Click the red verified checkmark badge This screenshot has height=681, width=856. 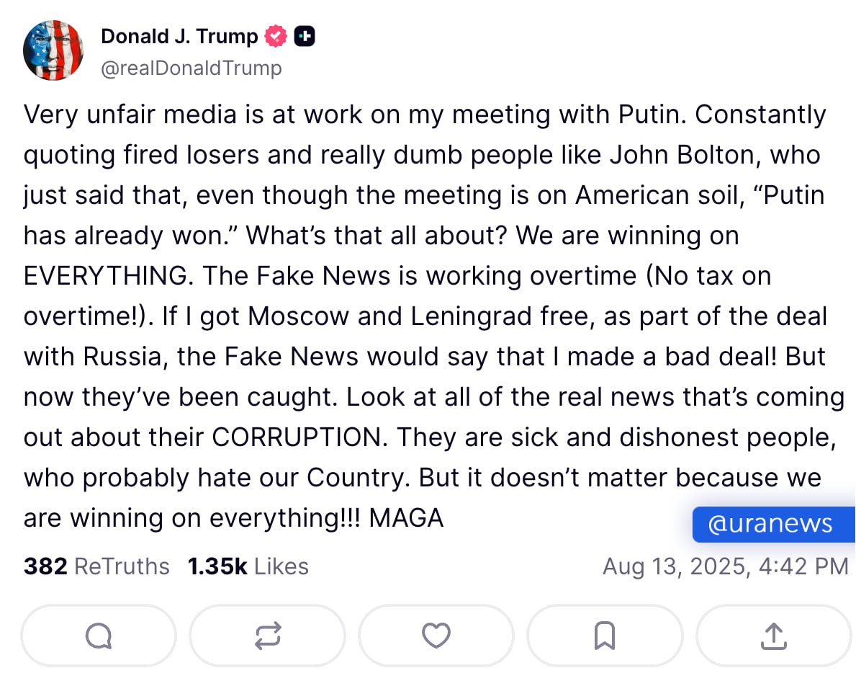(x=276, y=37)
